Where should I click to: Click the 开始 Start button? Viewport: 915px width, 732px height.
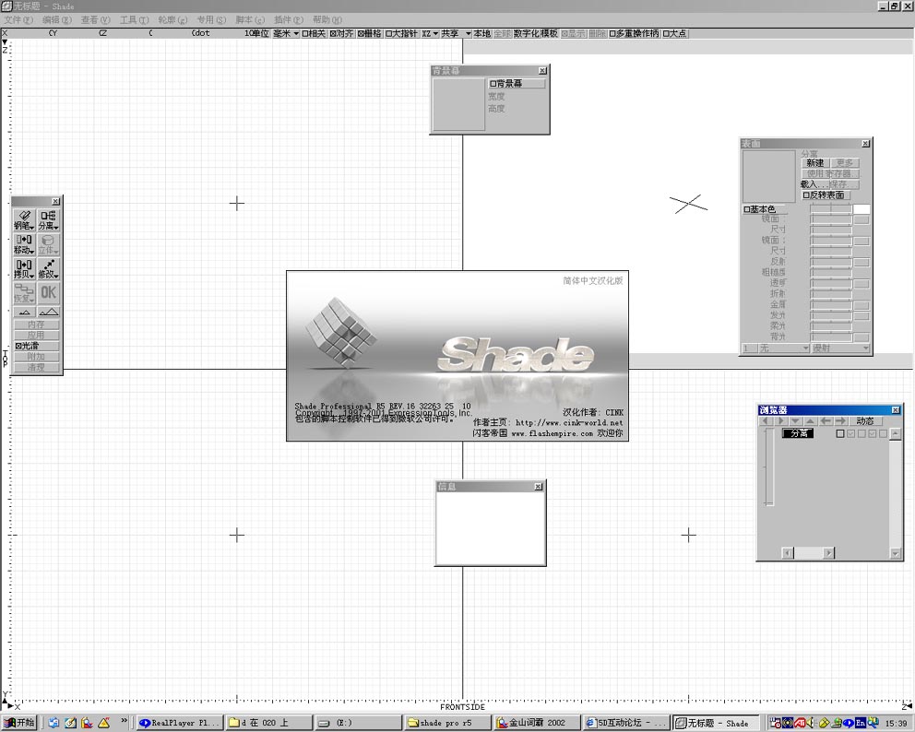click(18, 723)
